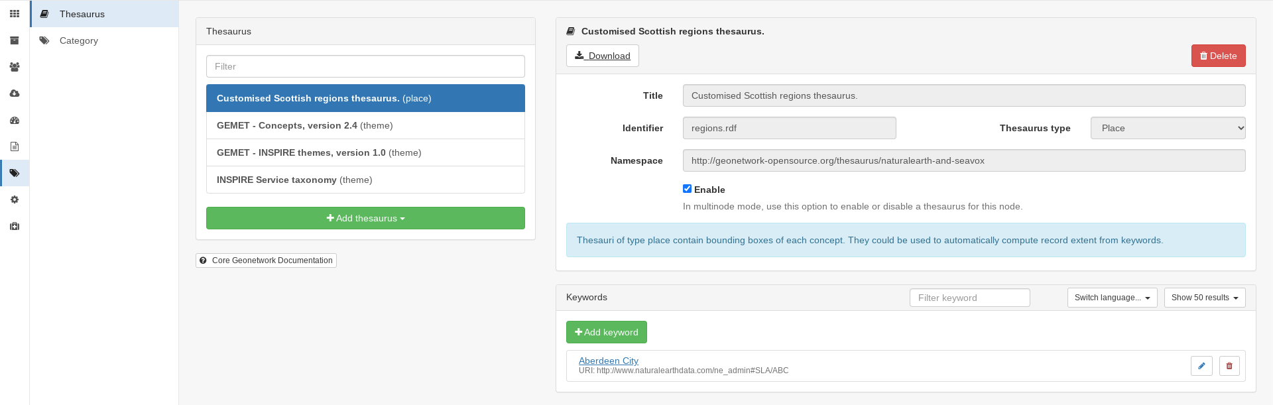Image resolution: width=1273 pixels, height=405 pixels.
Task: Click the edit pencil for Aberdeen City
Action: (1201, 366)
